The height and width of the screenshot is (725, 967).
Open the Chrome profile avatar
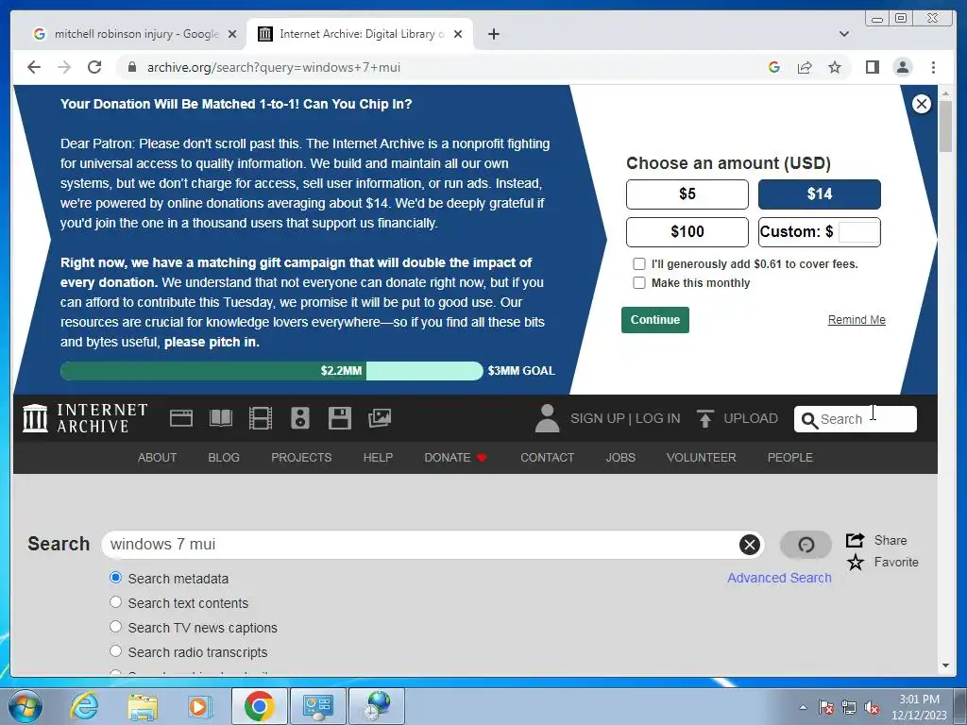(x=903, y=67)
